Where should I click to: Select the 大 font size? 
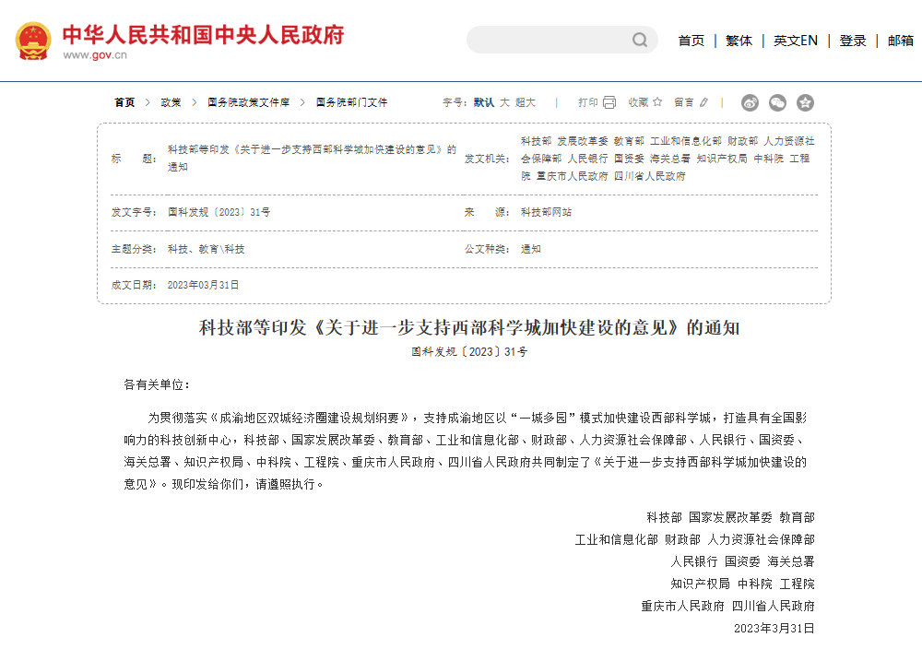[504, 102]
